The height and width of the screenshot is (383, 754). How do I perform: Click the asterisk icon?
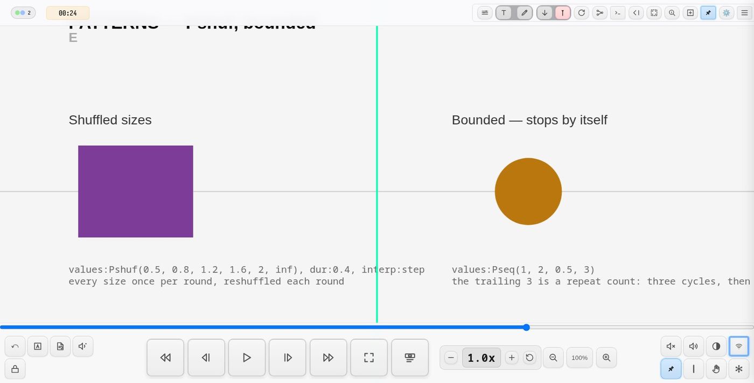[739, 369]
